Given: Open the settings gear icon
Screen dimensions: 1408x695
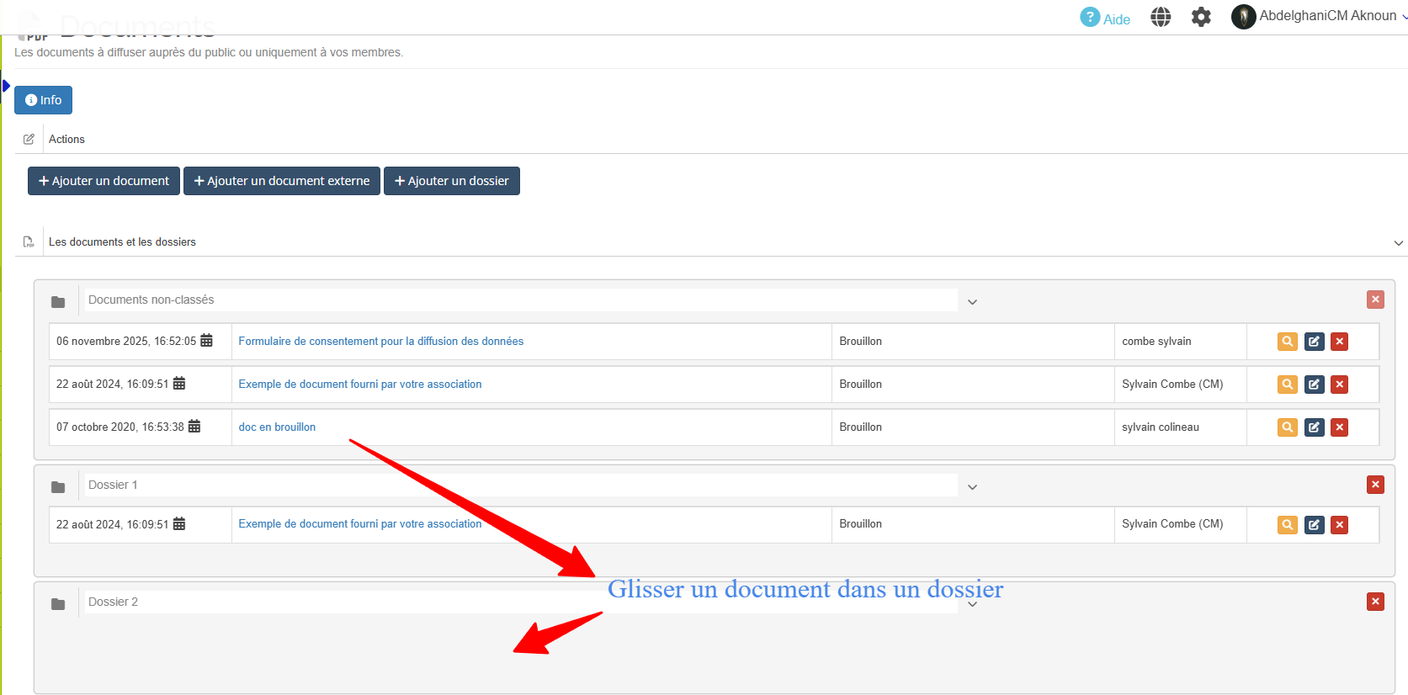Looking at the screenshot, I should click(1201, 17).
